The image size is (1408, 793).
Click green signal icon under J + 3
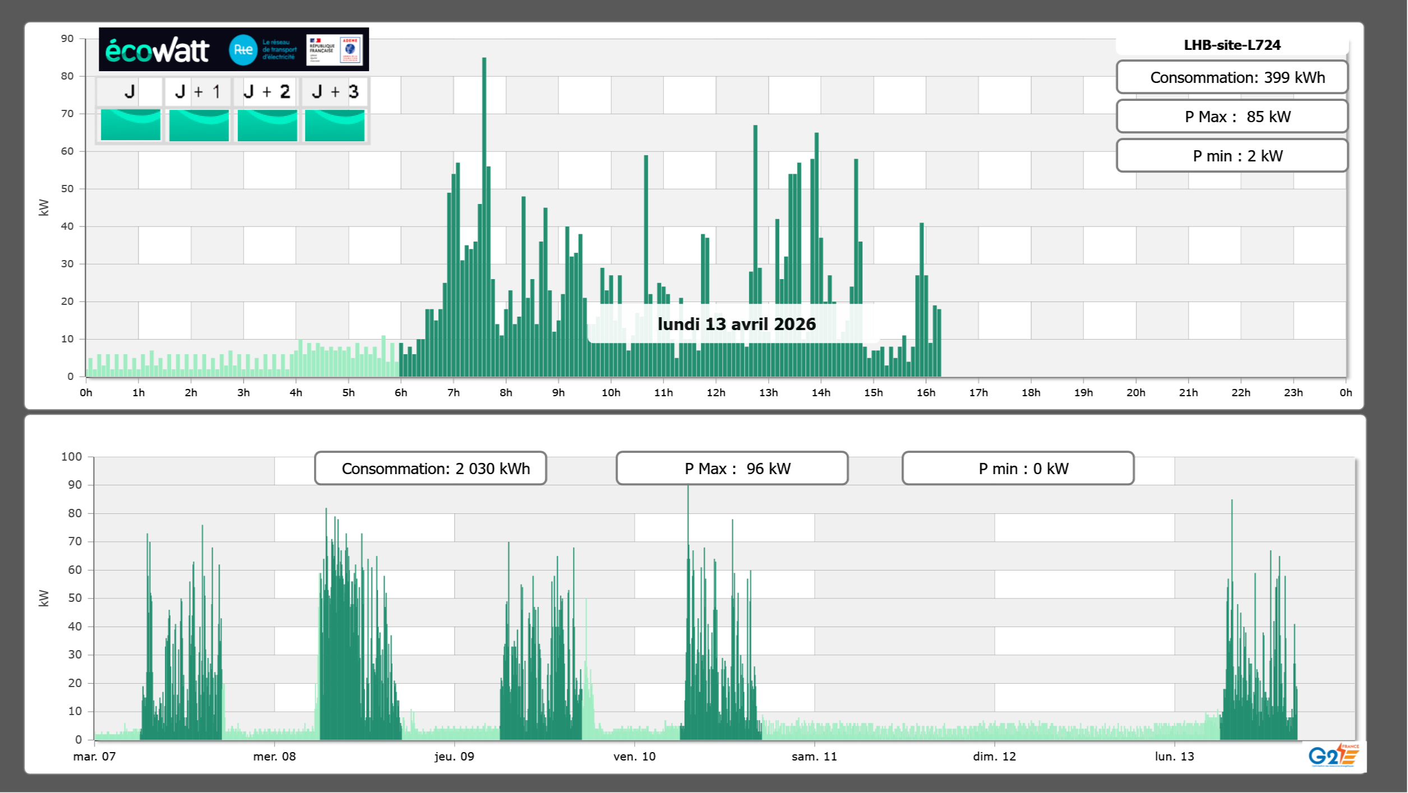point(335,124)
